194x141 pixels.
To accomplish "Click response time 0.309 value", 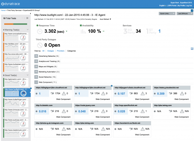I will click(x=161, y=94).
